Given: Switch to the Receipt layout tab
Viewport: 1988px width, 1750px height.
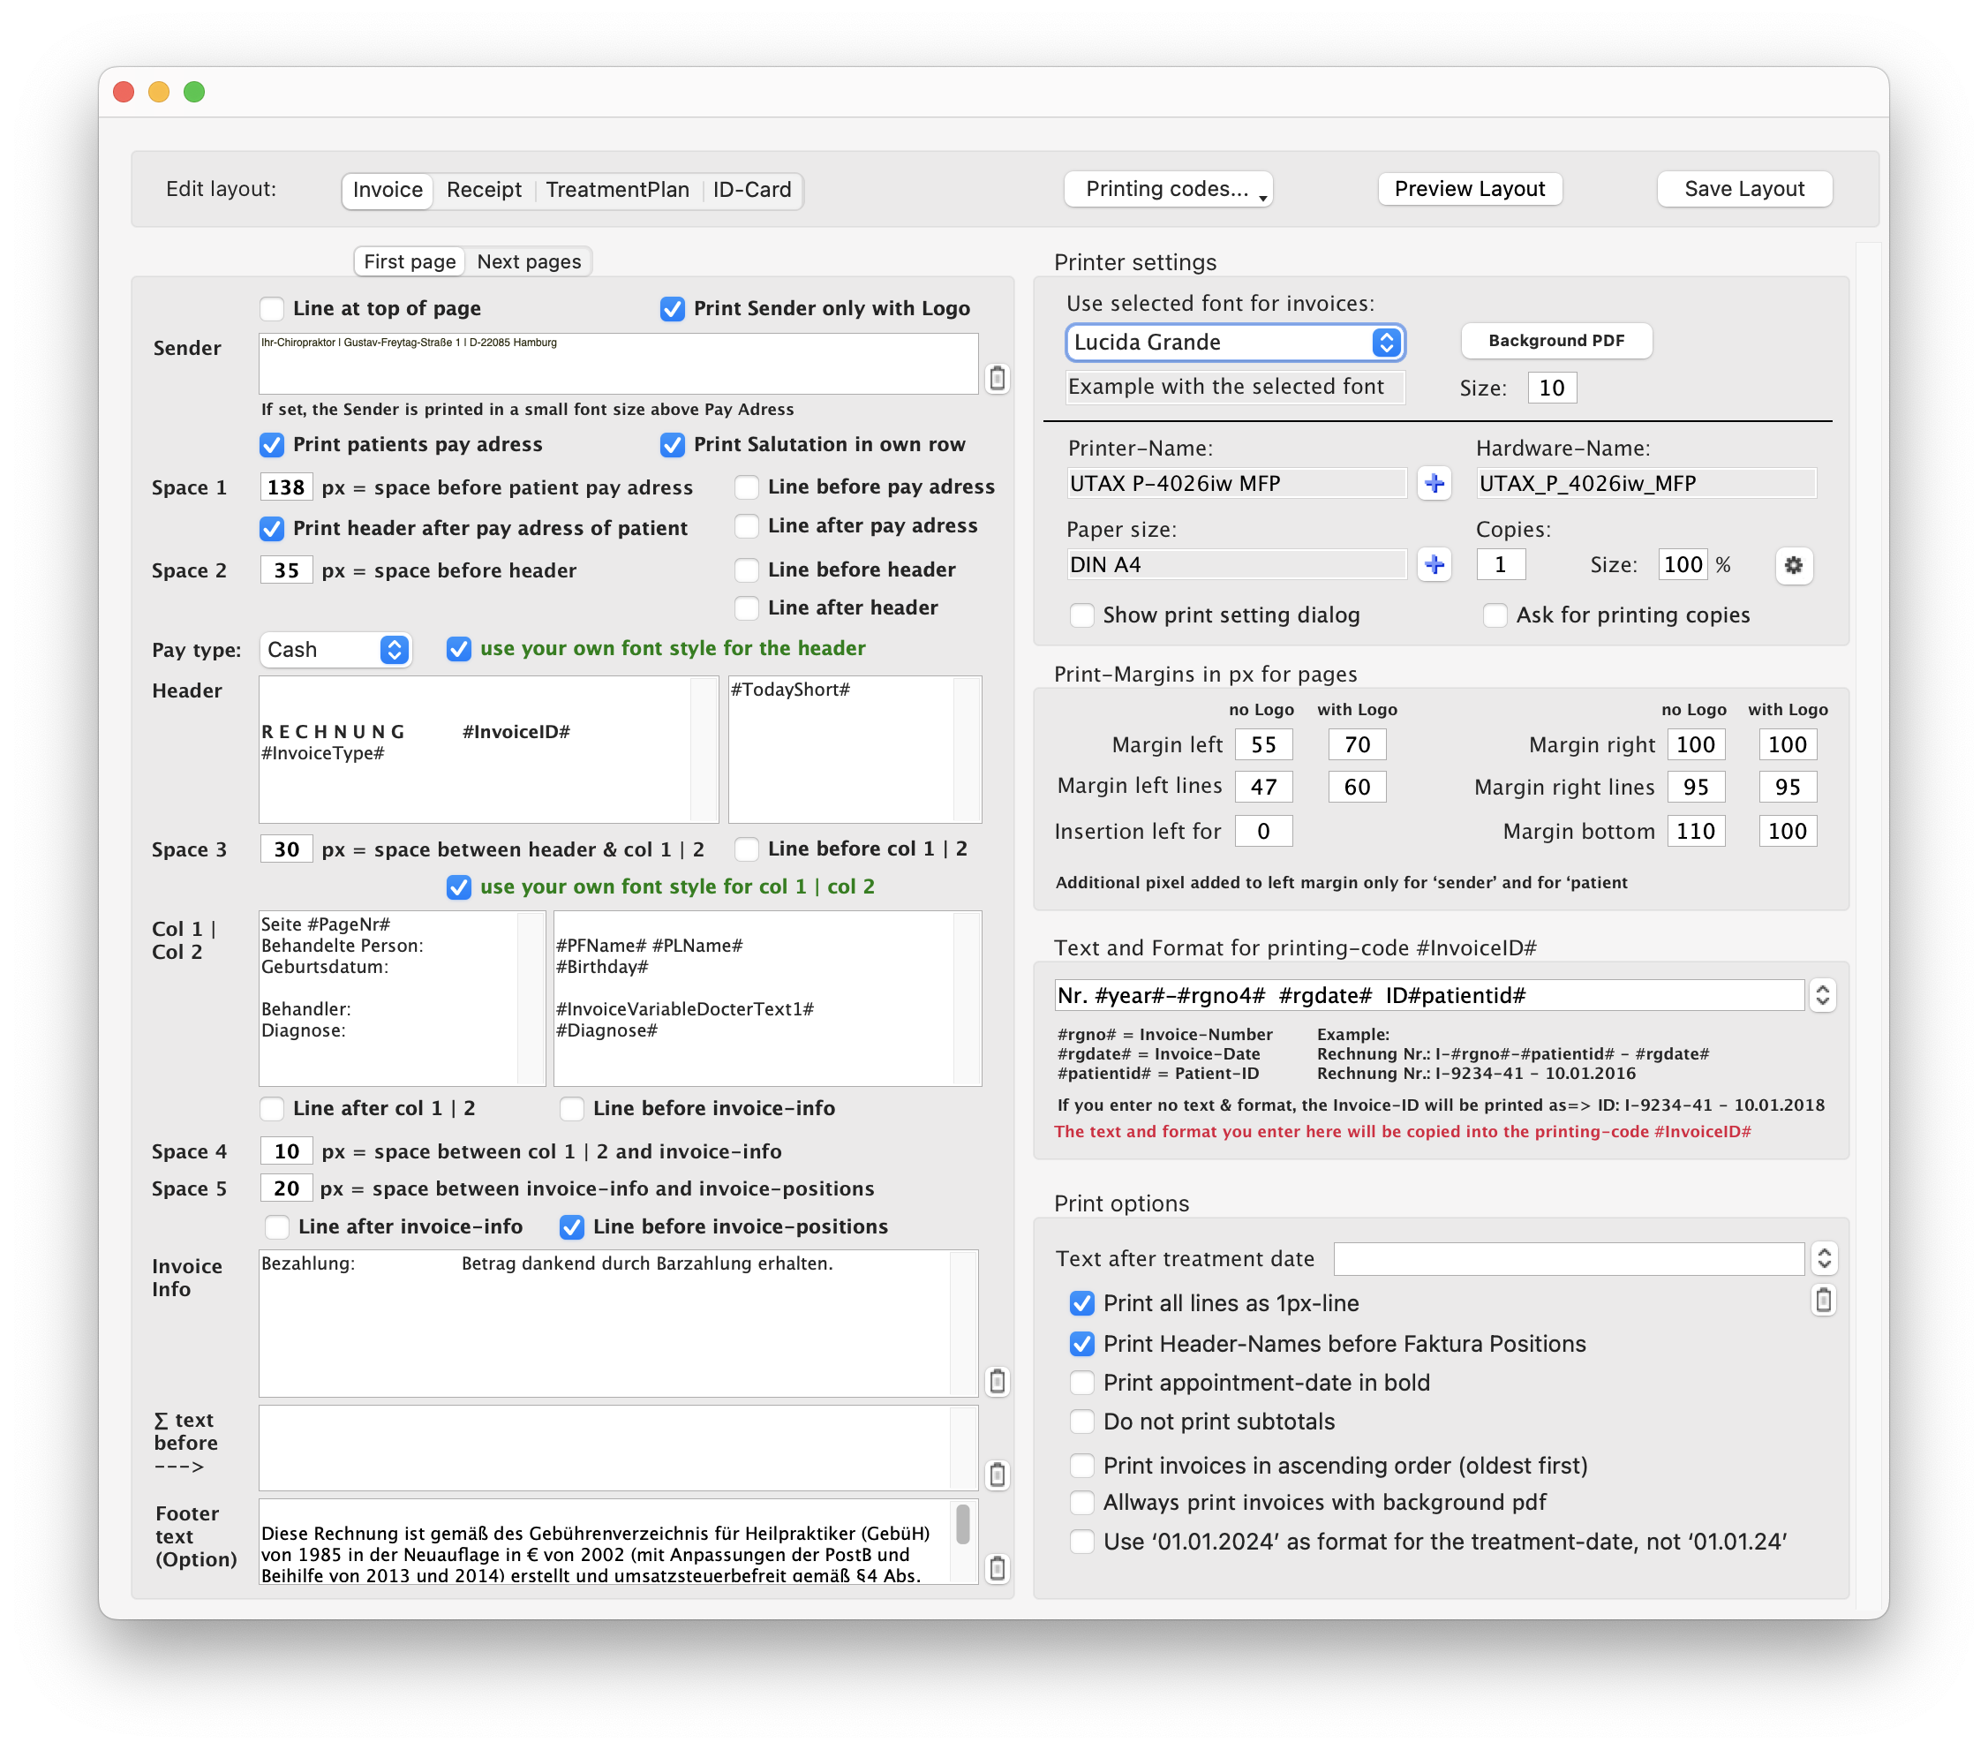Looking at the screenshot, I should click(484, 190).
